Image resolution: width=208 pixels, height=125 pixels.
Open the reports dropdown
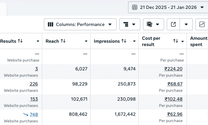pos(153,24)
